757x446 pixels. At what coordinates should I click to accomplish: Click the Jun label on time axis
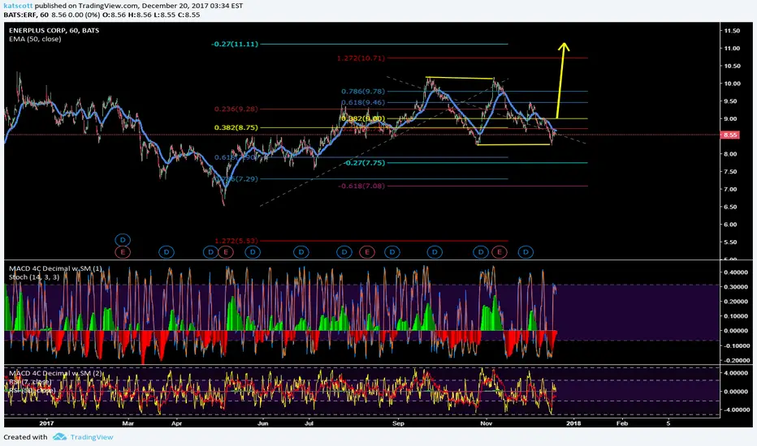[262, 423]
